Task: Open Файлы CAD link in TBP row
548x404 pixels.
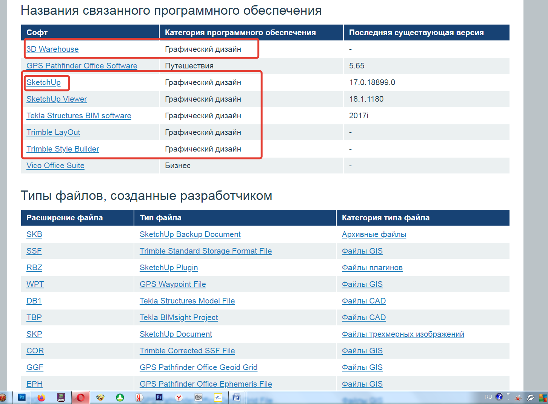Action: 364,317
